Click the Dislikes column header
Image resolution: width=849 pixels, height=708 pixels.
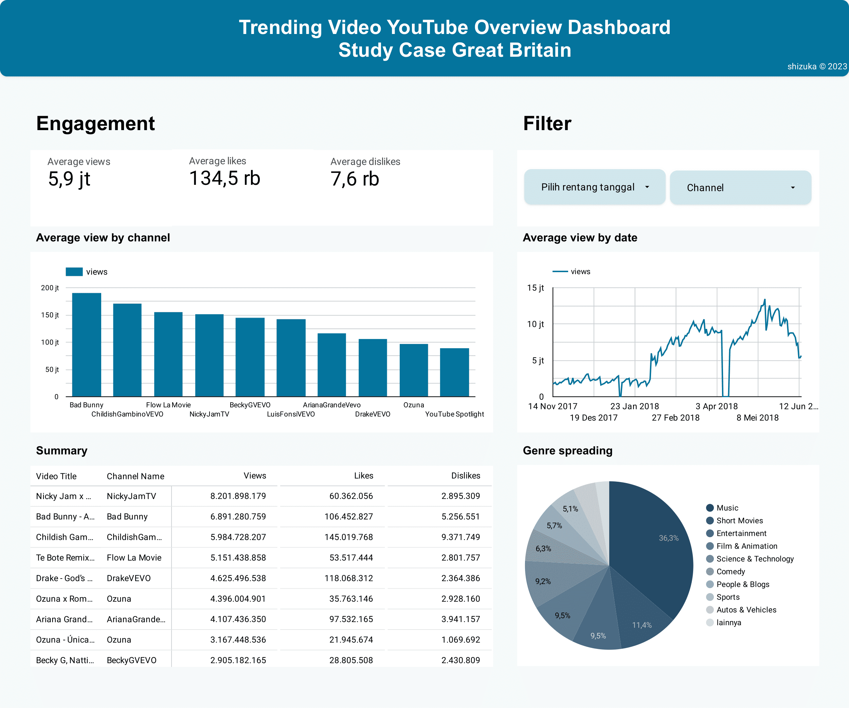click(x=465, y=476)
